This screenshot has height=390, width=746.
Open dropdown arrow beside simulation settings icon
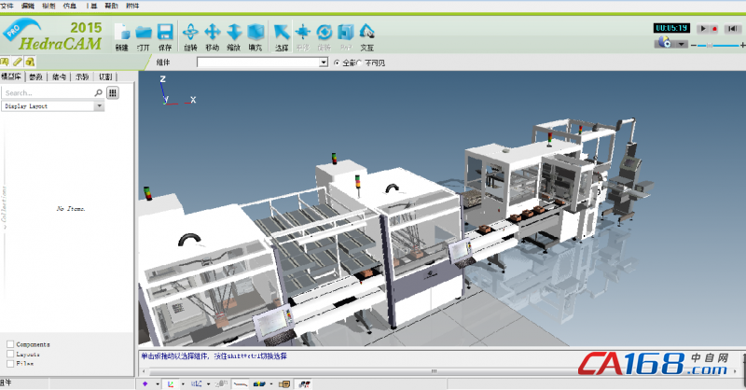[682, 44]
